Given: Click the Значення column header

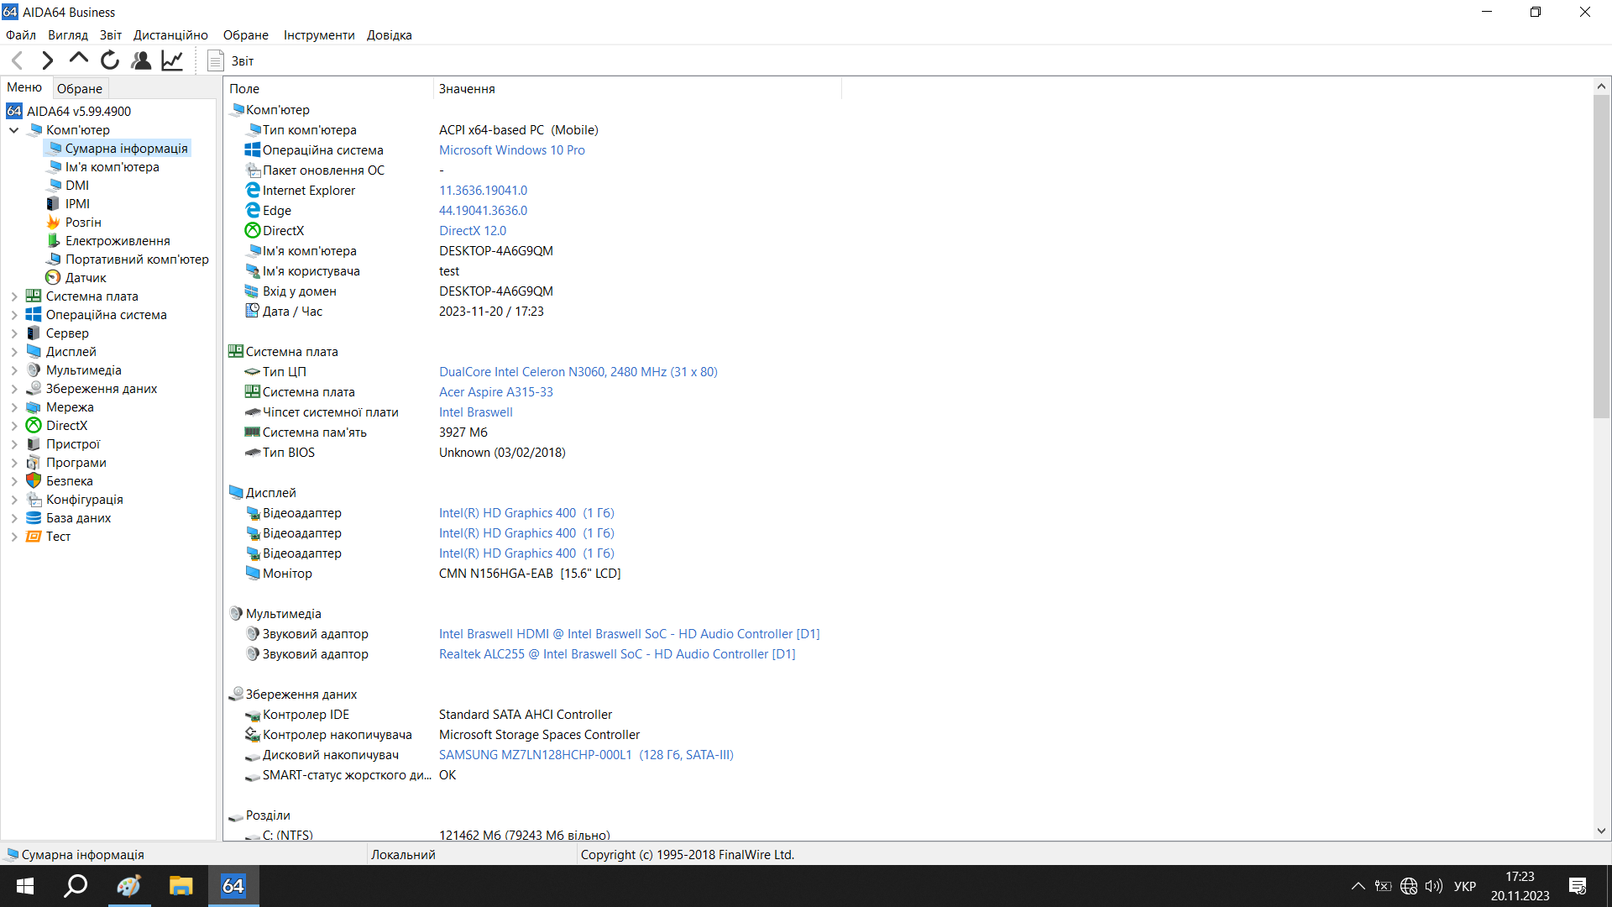Looking at the screenshot, I should (637, 89).
